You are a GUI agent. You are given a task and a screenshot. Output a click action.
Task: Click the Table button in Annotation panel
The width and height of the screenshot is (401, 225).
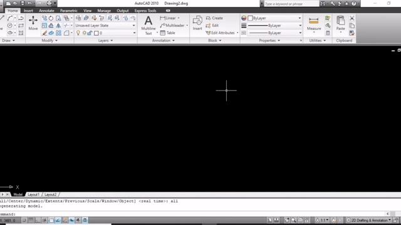167,33
